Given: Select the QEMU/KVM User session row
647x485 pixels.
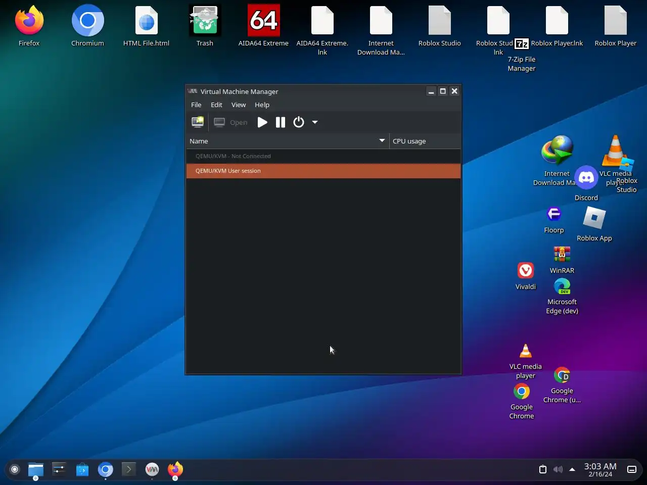Looking at the screenshot, I should 323,171.
